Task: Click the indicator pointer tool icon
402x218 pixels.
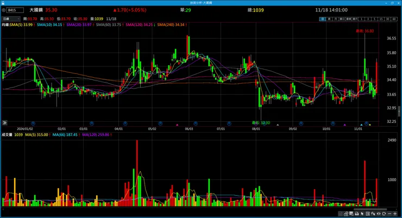Action: 373,214
